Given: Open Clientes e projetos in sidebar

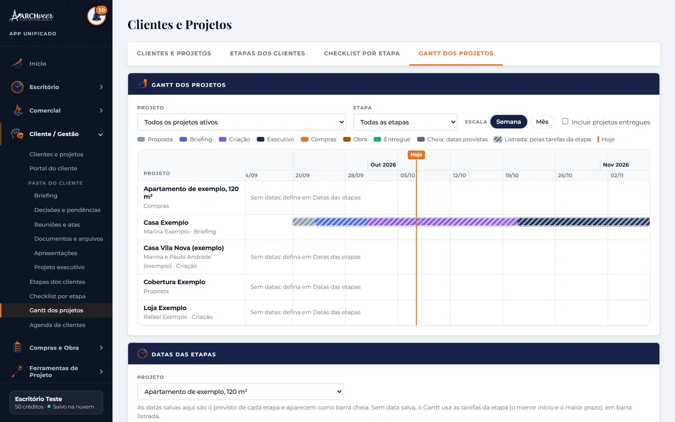Looking at the screenshot, I should coord(56,154).
